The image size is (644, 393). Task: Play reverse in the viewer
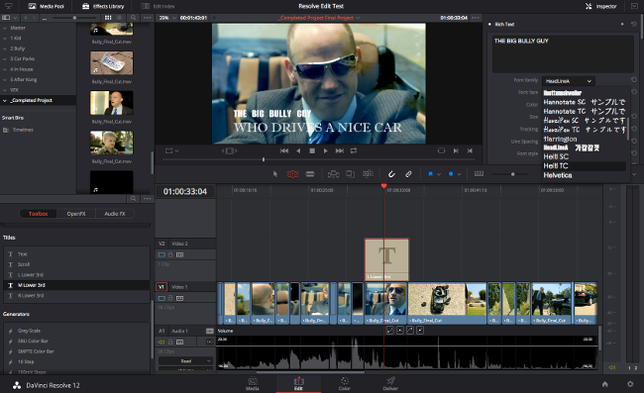point(298,151)
